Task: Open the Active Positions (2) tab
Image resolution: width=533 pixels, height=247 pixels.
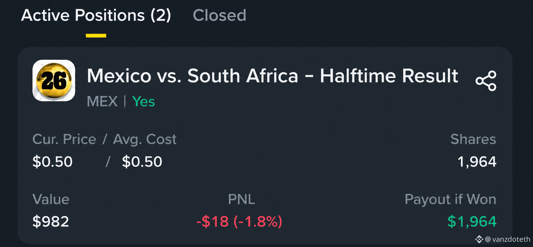Action: (x=96, y=15)
